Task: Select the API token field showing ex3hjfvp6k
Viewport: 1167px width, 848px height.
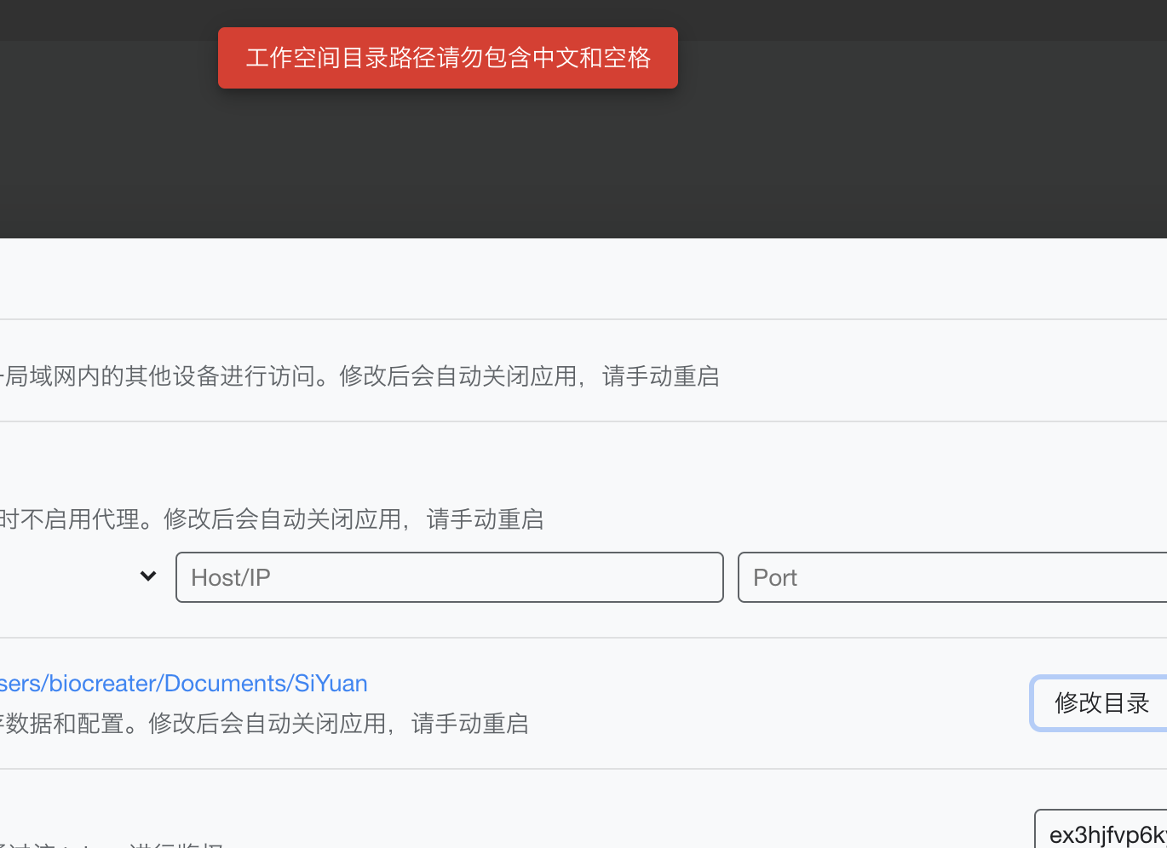Action: click(1107, 828)
